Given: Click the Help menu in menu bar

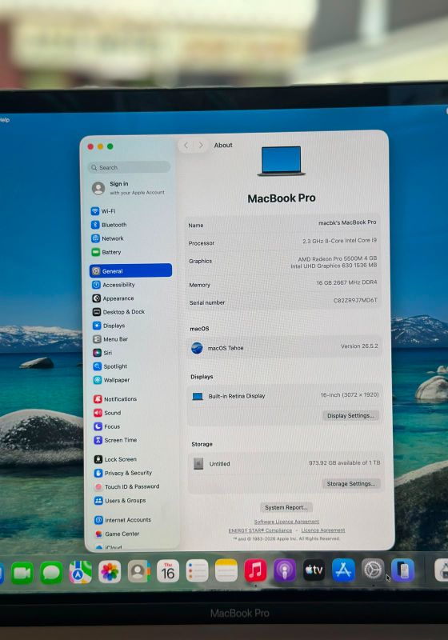Looking at the screenshot, I should 4,120.
